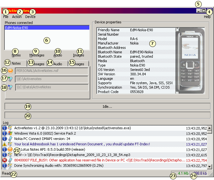Click info icon on ActiveNotes v1.2 log row
This screenshot has width=214, height=180.
[x=5, y=128]
